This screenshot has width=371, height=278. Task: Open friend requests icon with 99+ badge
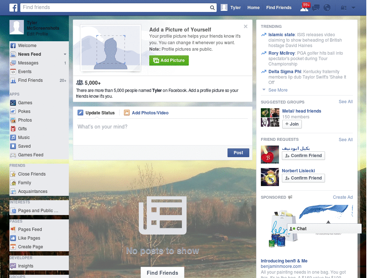(x=304, y=8)
